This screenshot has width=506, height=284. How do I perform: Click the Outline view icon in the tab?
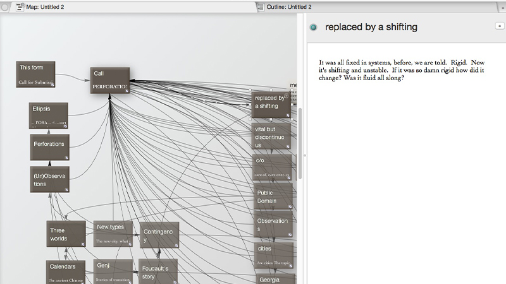pyautogui.click(x=262, y=6)
